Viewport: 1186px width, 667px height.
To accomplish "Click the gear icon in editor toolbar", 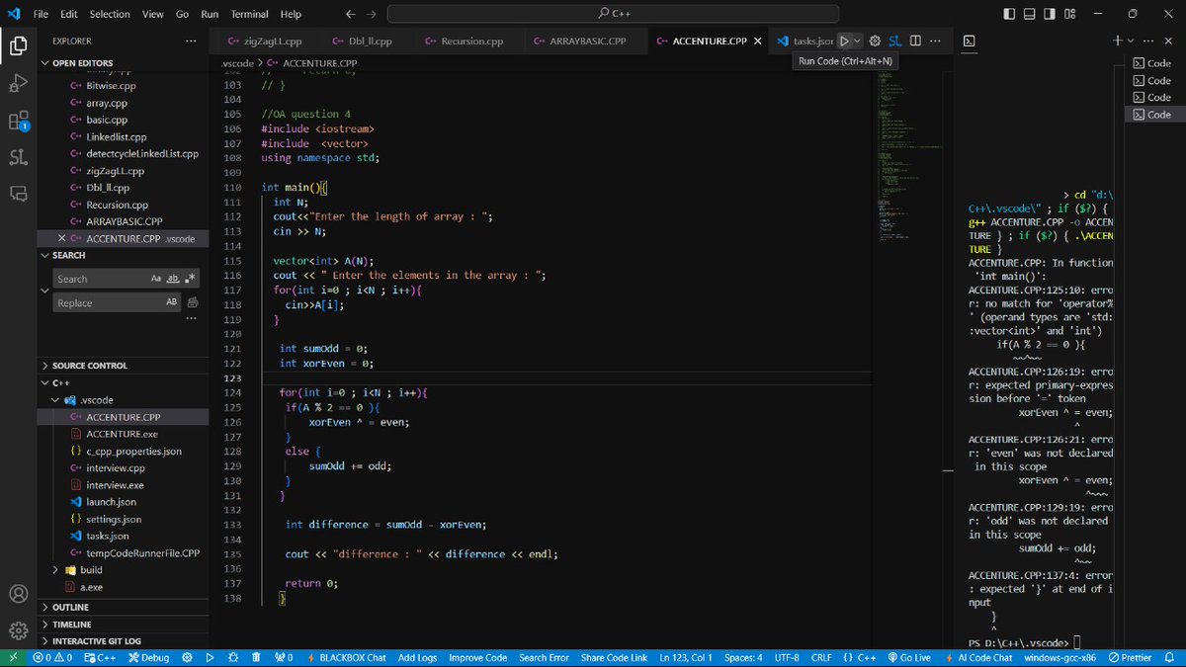I will coord(875,41).
